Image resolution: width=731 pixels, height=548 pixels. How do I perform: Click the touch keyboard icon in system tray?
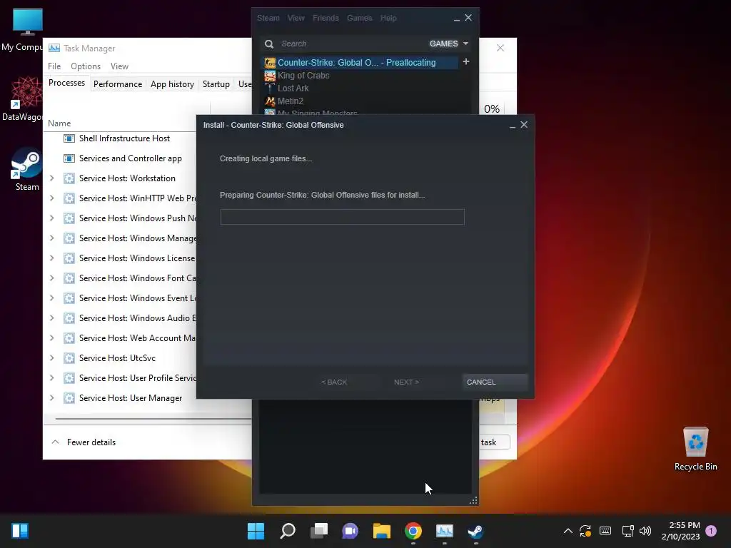tap(605, 530)
